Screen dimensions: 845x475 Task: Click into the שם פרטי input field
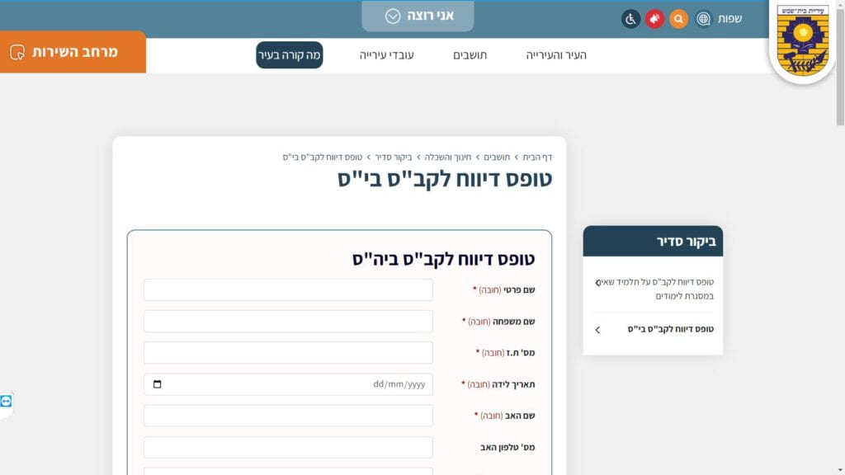(x=288, y=290)
